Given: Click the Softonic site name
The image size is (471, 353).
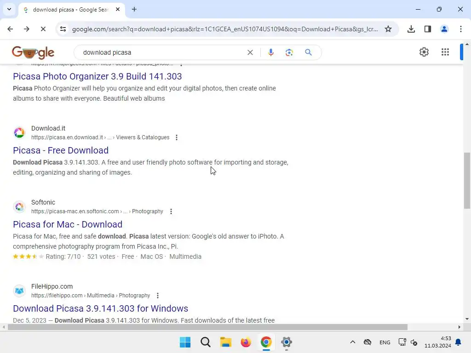Looking at the screenshot, I should coord(43,202).
